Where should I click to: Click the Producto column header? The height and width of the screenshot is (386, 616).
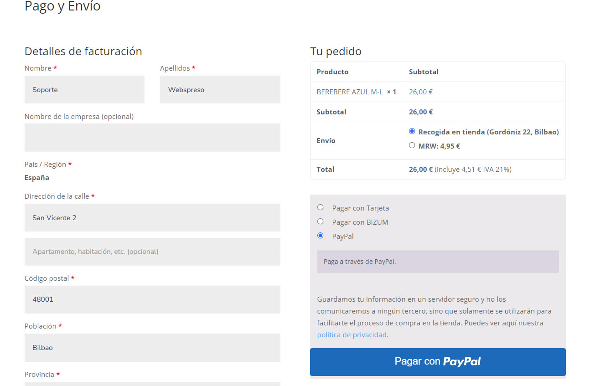(332, 72)
